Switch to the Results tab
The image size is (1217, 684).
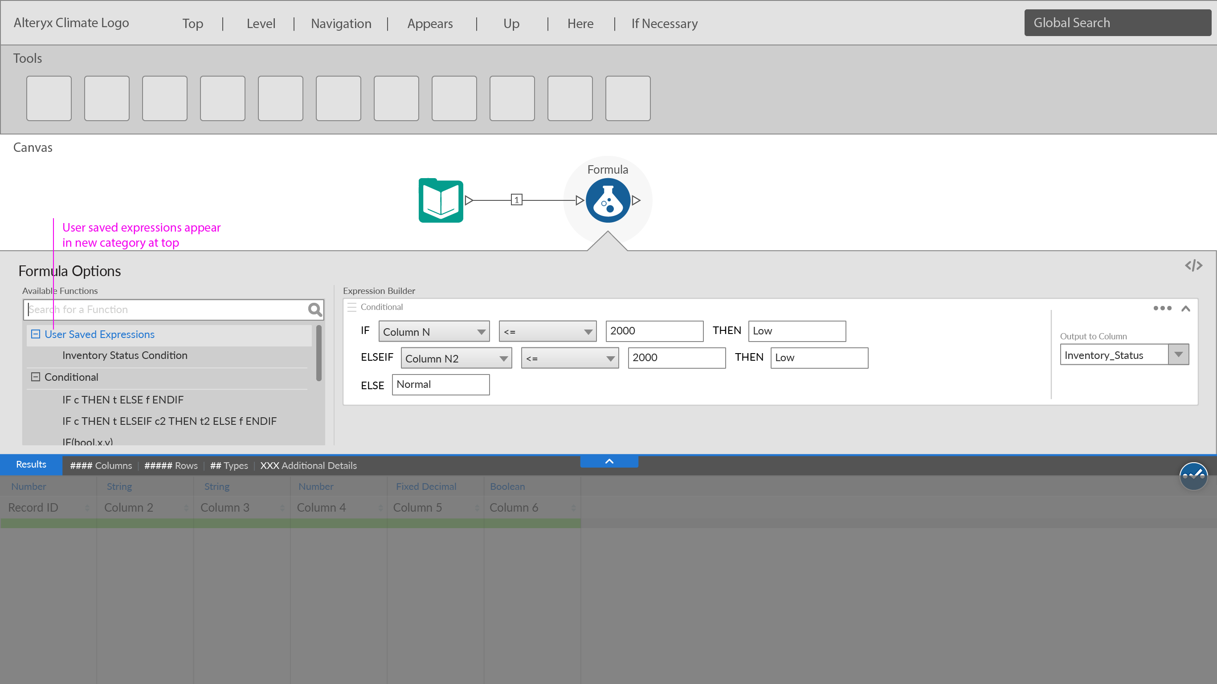point(31,465)
